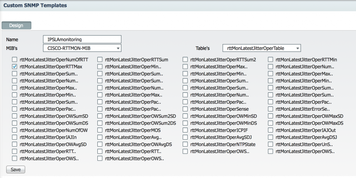The image size is (356, 178).
Task: Select rttMonLatestJitterOperRTTMin checkbox
Action: 270,60
